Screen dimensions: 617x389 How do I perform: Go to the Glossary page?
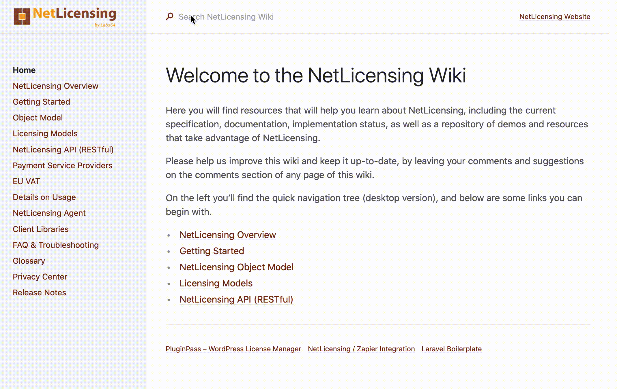(29, 261)
